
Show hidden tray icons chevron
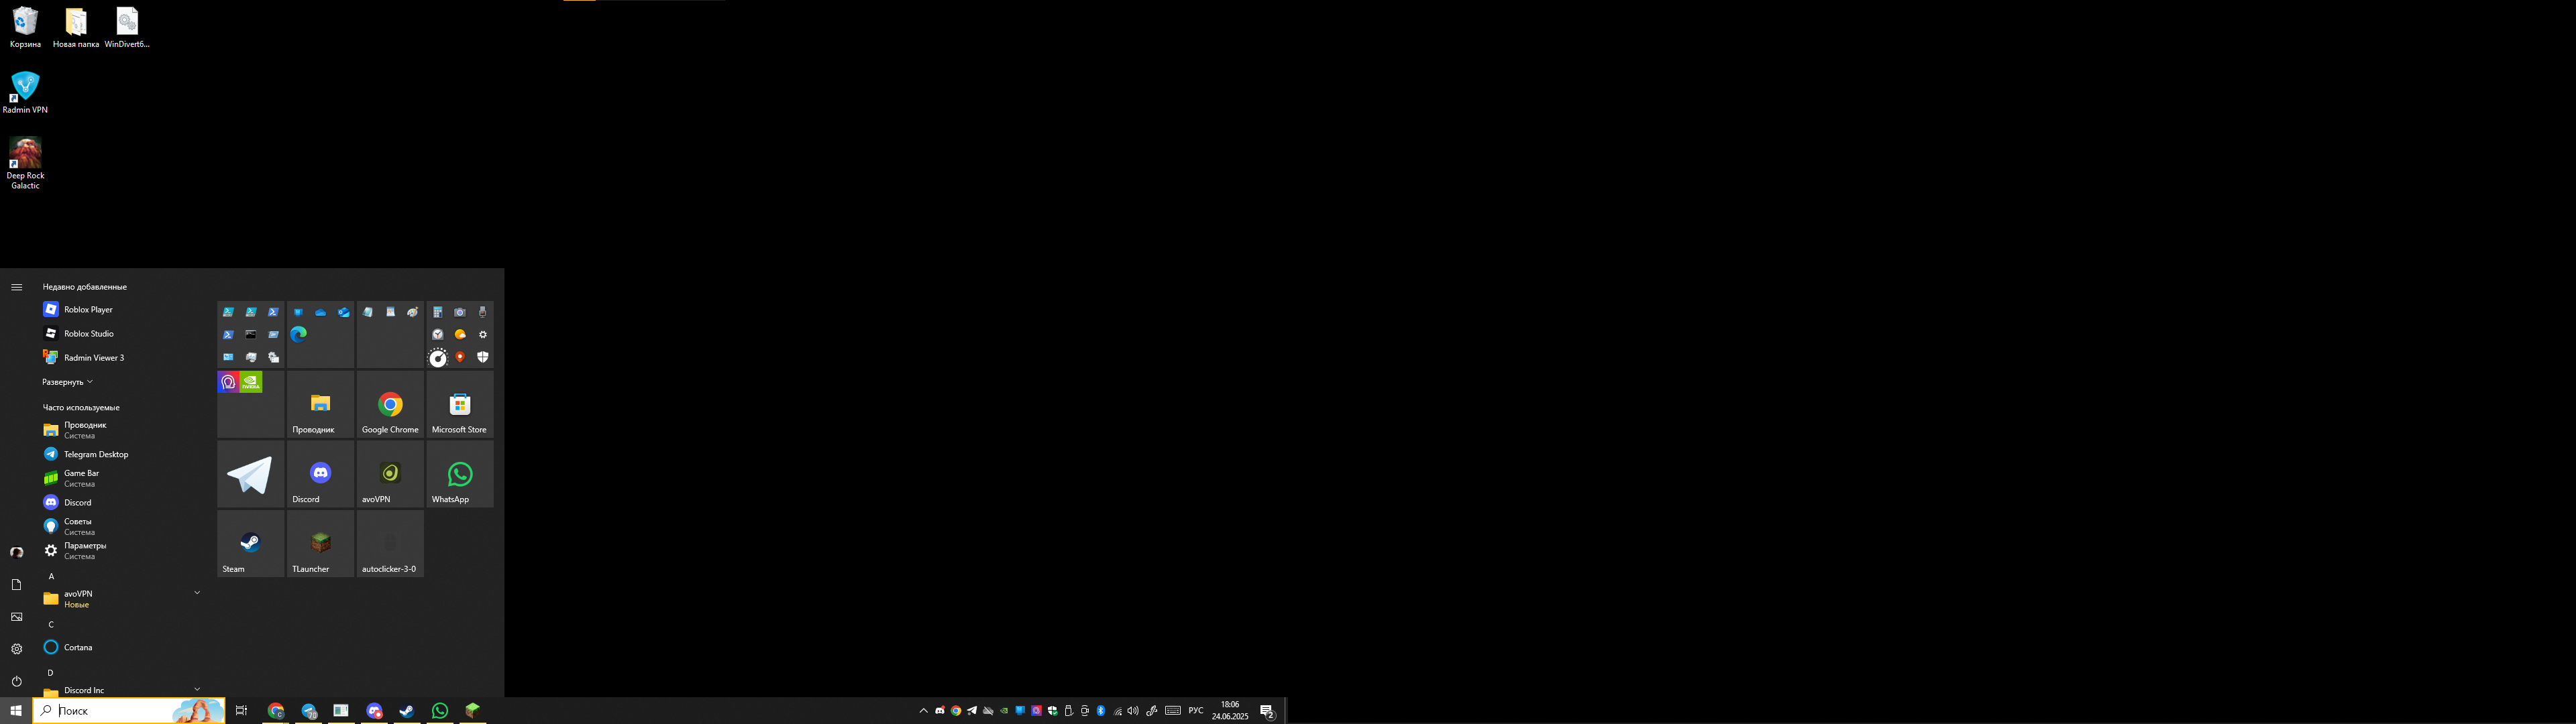[x=923, y=711]
